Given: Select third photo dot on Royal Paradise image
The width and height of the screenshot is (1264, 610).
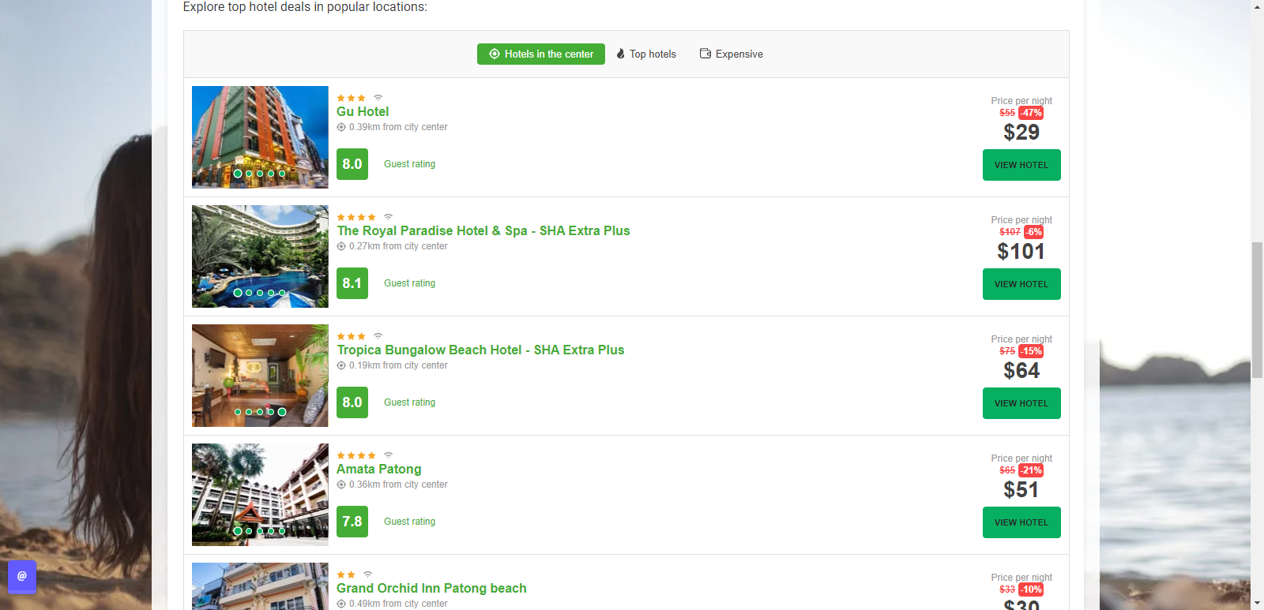Looking at the screenshot, I should pyautogui.click(x=260, y=293).
